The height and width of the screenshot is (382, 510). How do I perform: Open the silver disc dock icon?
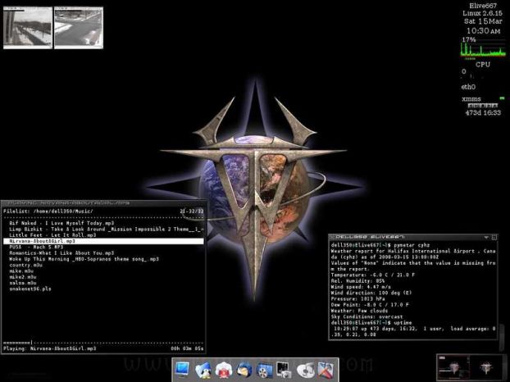305,370
